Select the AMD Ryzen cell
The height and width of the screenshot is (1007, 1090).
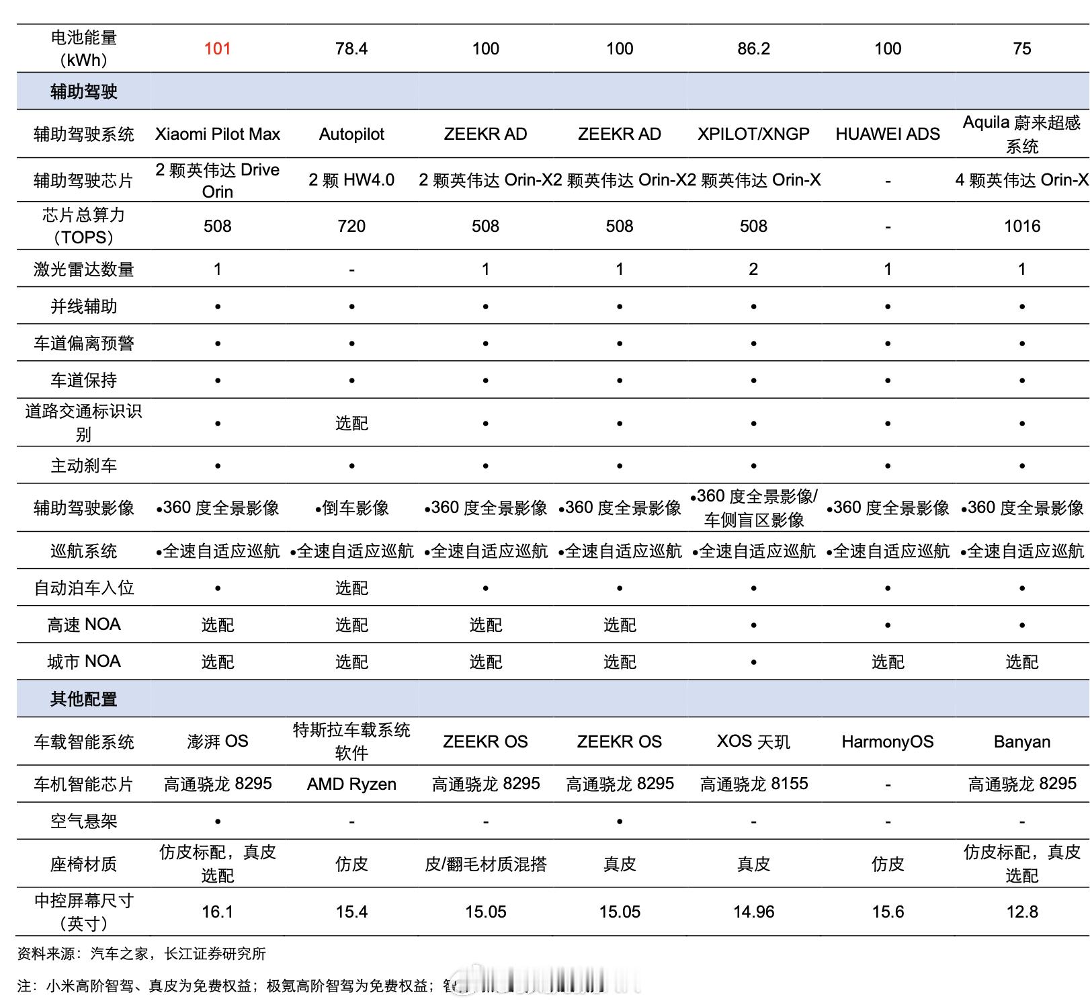(x=351, y=784)
